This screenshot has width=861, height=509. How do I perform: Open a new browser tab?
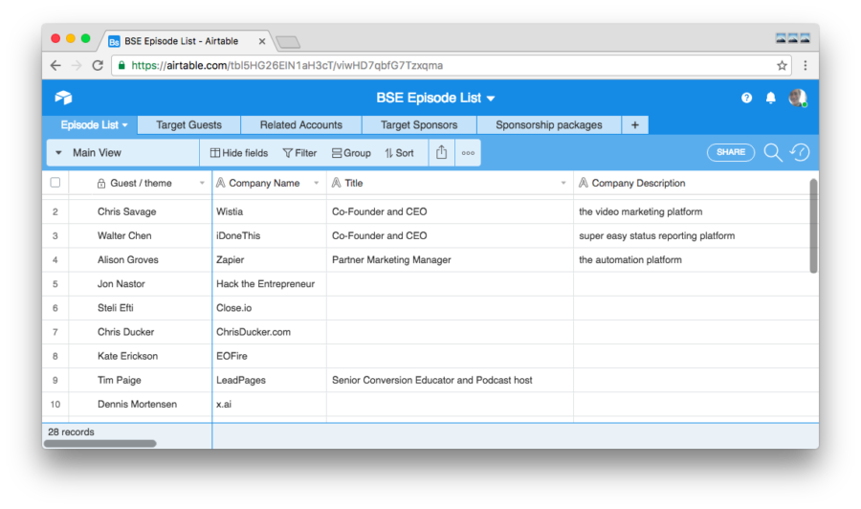click(288, 42)
